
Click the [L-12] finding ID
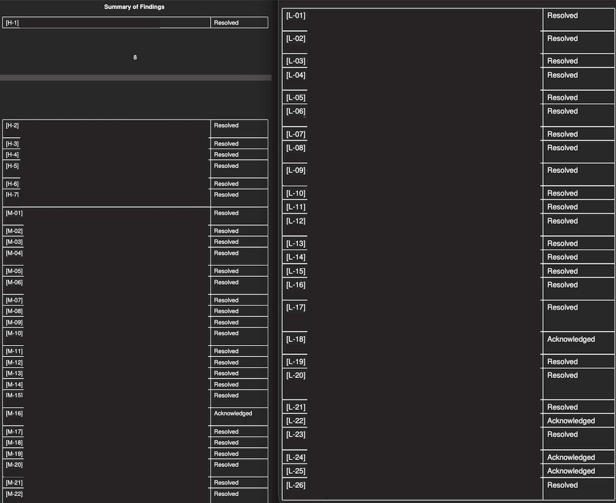296,221
